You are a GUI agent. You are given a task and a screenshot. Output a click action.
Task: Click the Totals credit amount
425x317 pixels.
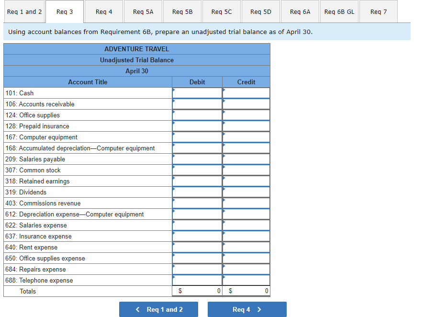pos(246,291)
